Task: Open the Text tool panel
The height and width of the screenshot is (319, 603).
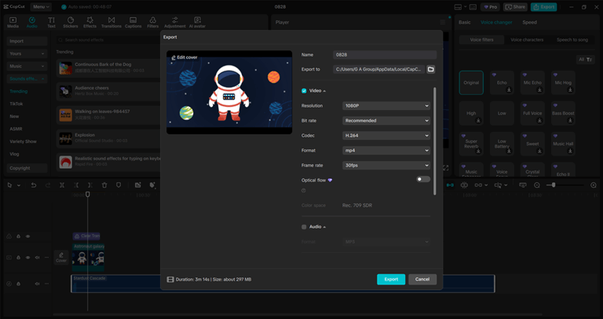Action: (x=51, y=22)
